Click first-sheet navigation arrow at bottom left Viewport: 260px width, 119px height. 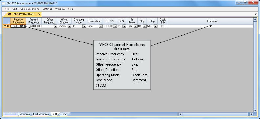[5, 114]
